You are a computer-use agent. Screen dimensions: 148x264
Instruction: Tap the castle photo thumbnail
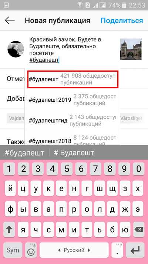pos(131,49)
